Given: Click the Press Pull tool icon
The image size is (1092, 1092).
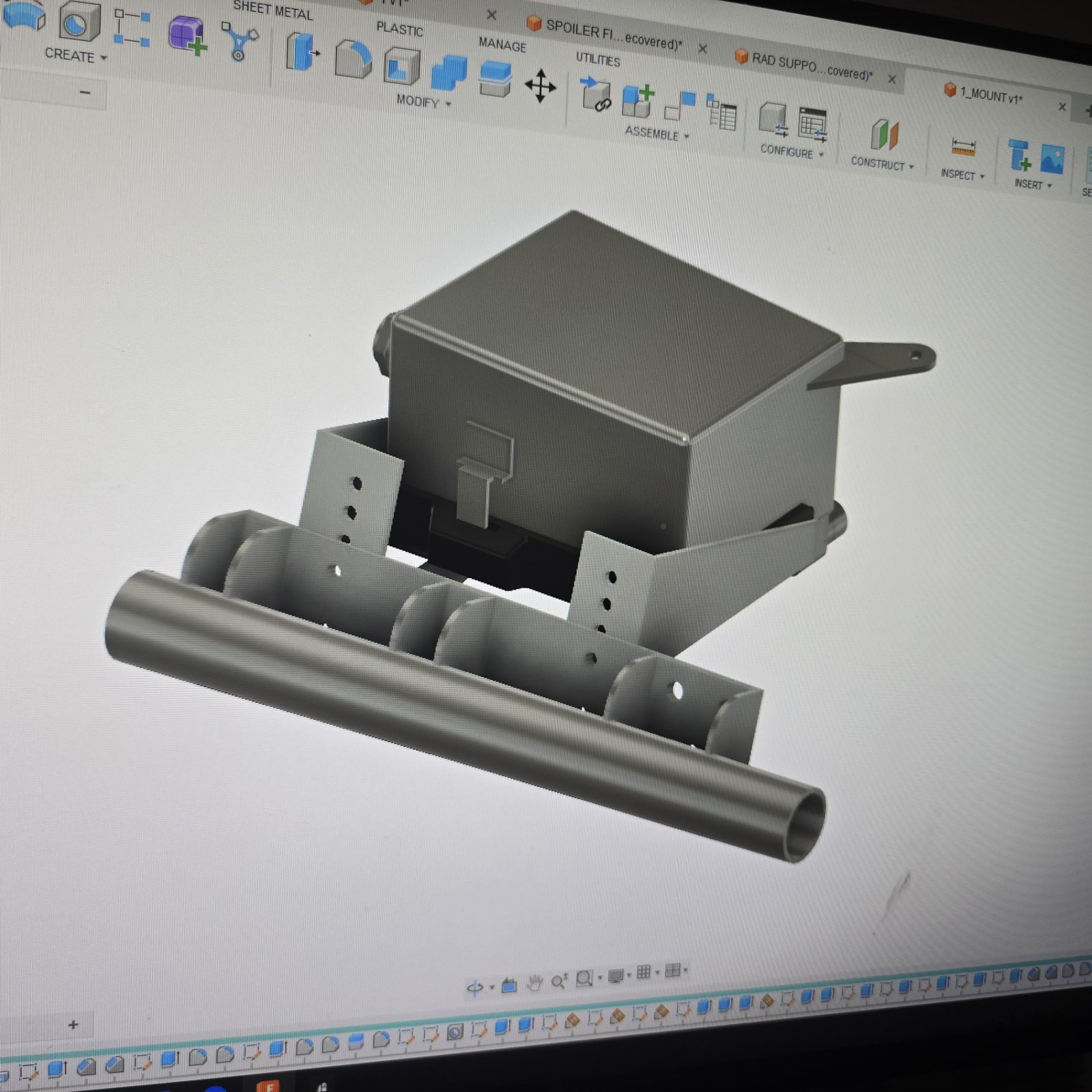Looking at the screenshot, I should [302, 52].
